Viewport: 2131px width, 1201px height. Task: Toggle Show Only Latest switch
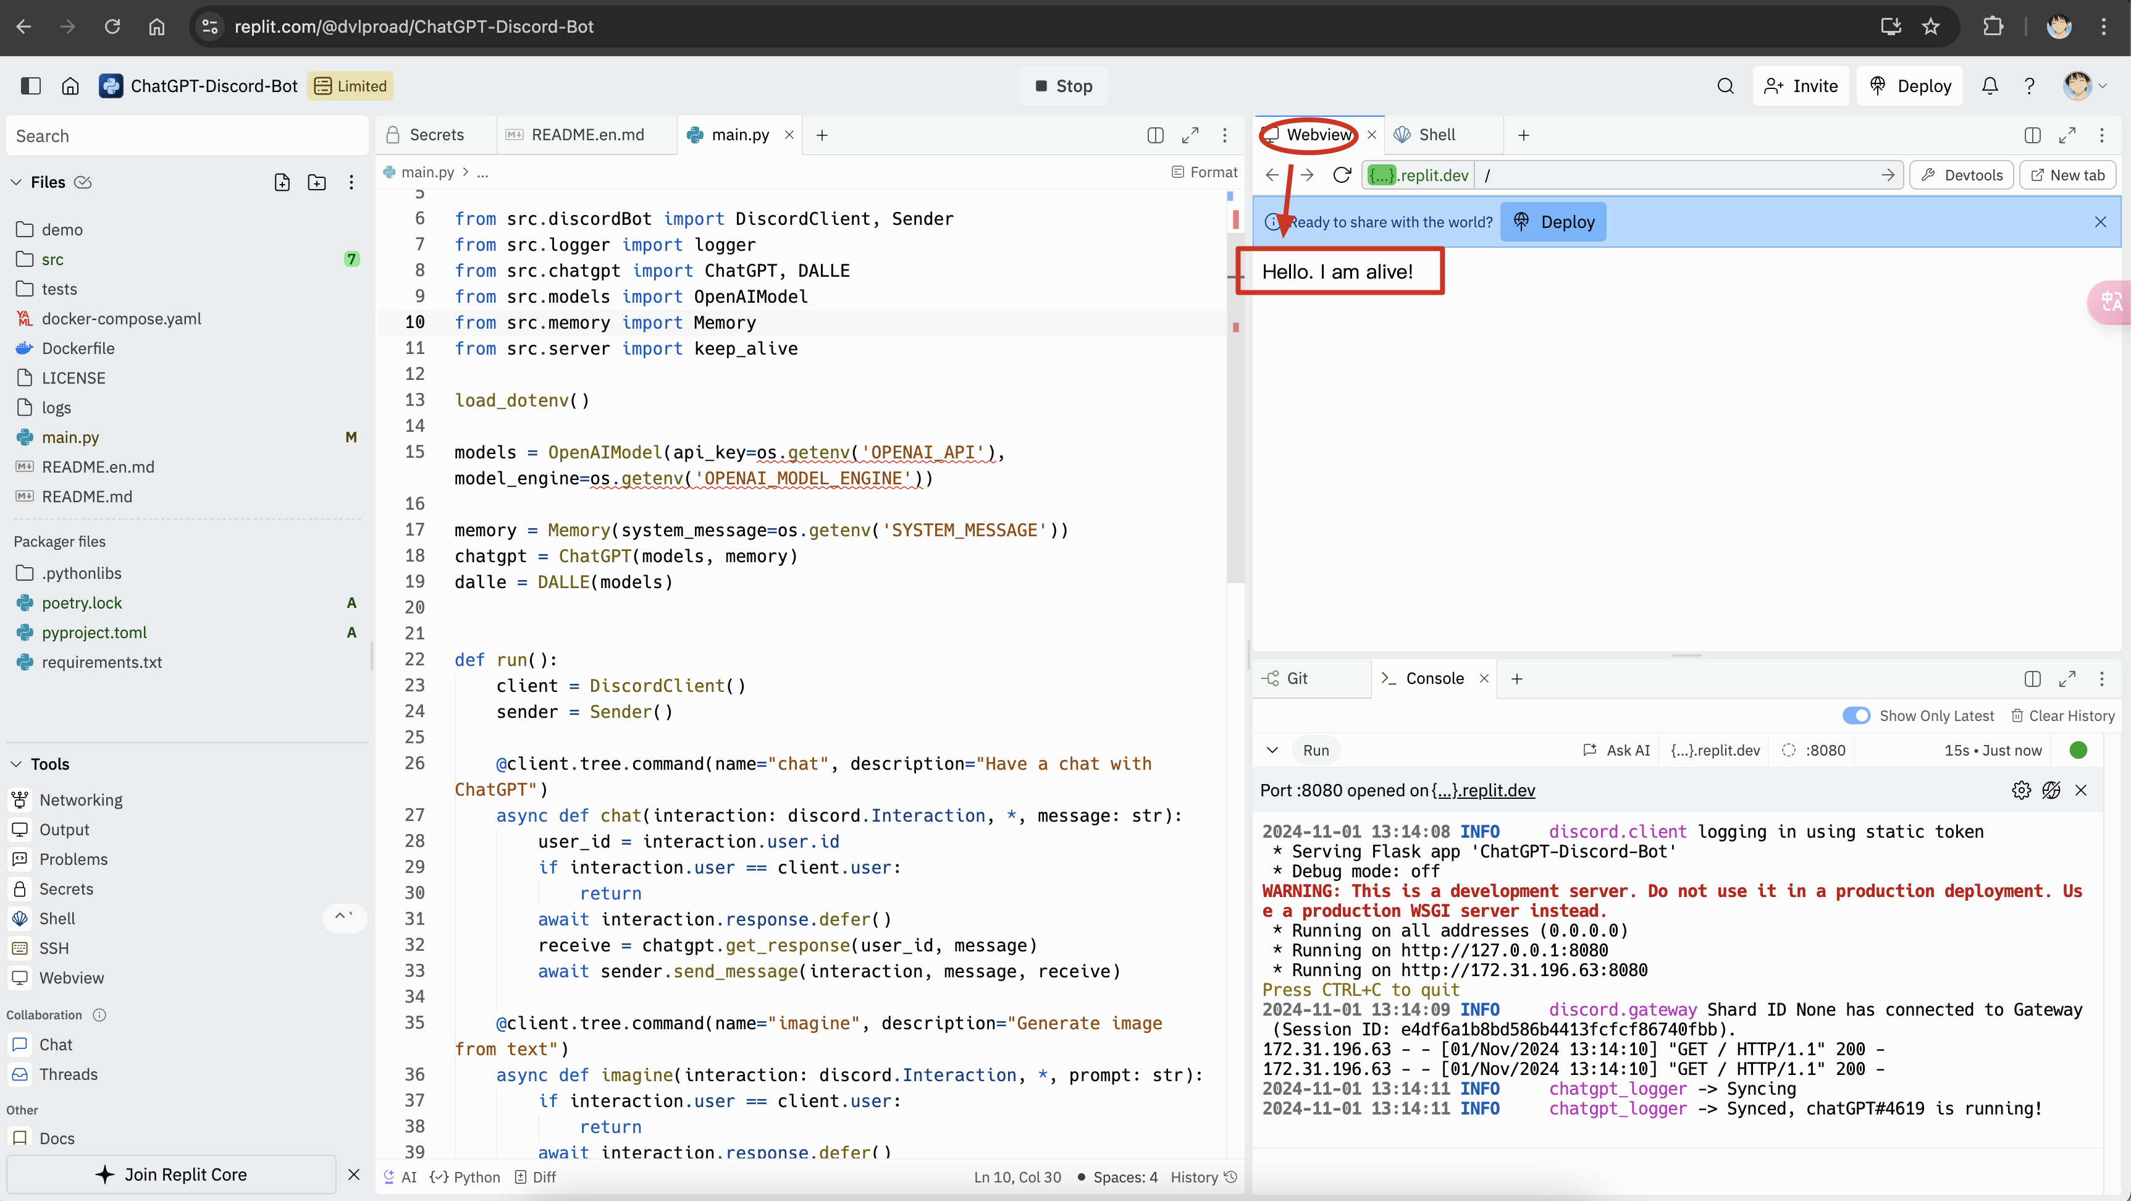pos(1856,715)
